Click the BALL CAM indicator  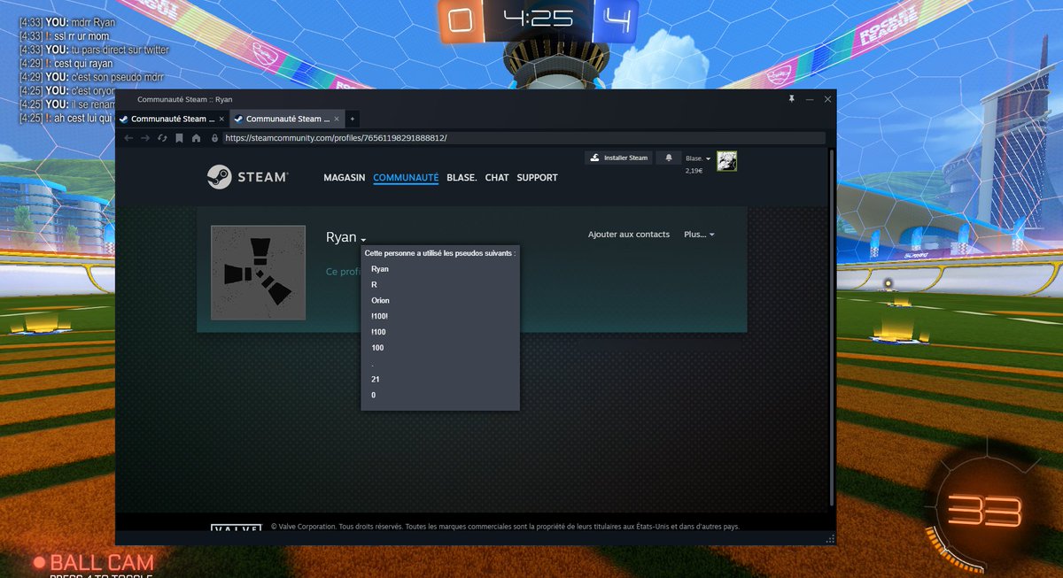pyautogui.click(x=93, y=562)
